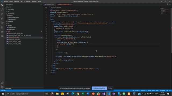
Task: Open Explorer panel more actions ellipsis
Action: click(41, 4)
